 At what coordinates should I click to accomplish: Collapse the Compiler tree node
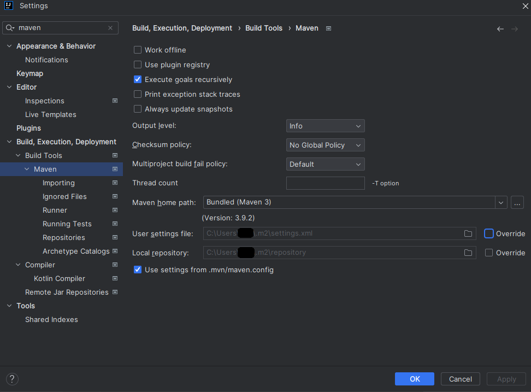point(18,265)
